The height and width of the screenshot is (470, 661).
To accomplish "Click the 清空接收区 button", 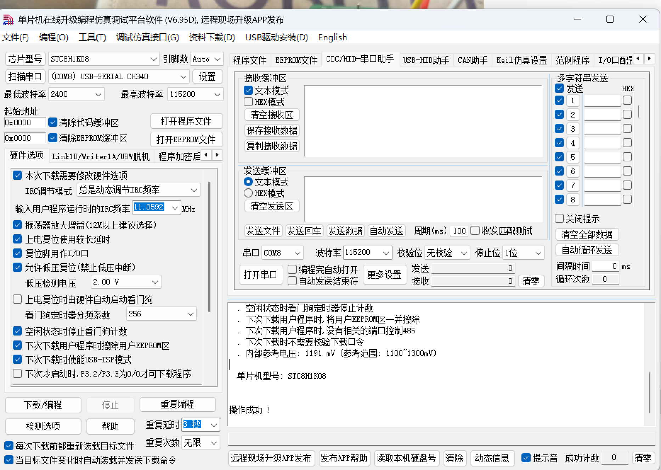I will [272, 115].
